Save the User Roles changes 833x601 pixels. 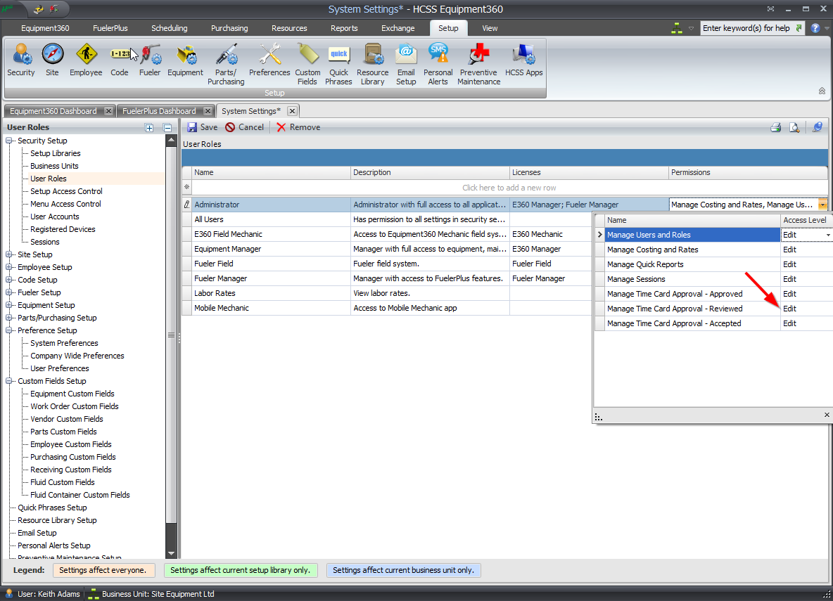201,127
